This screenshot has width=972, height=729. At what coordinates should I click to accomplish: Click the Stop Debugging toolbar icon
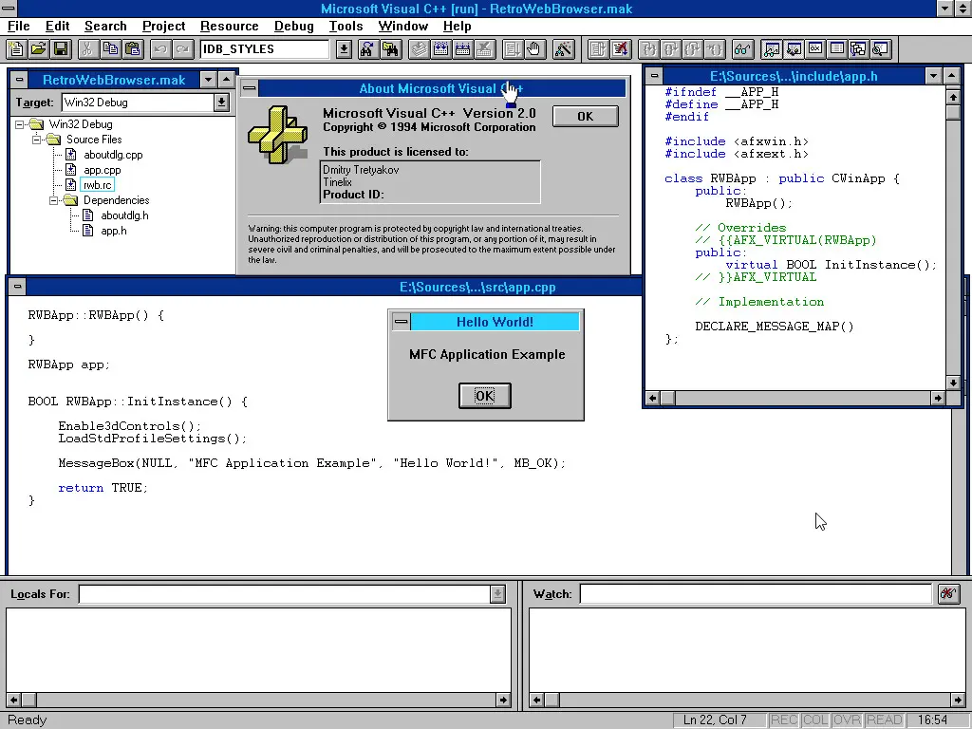(x=620, y=49)
